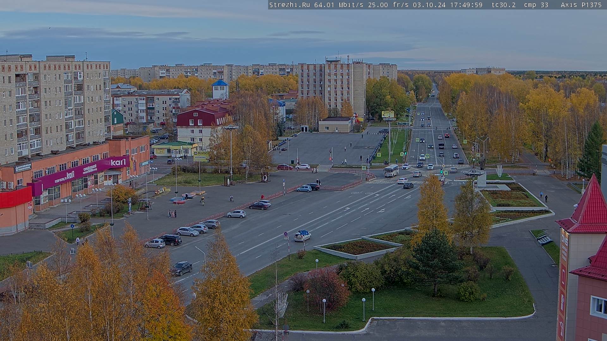Select the tc30.2 overlay value
The width and height of the screenshot is (607, 341).
[x=503, y=5]
